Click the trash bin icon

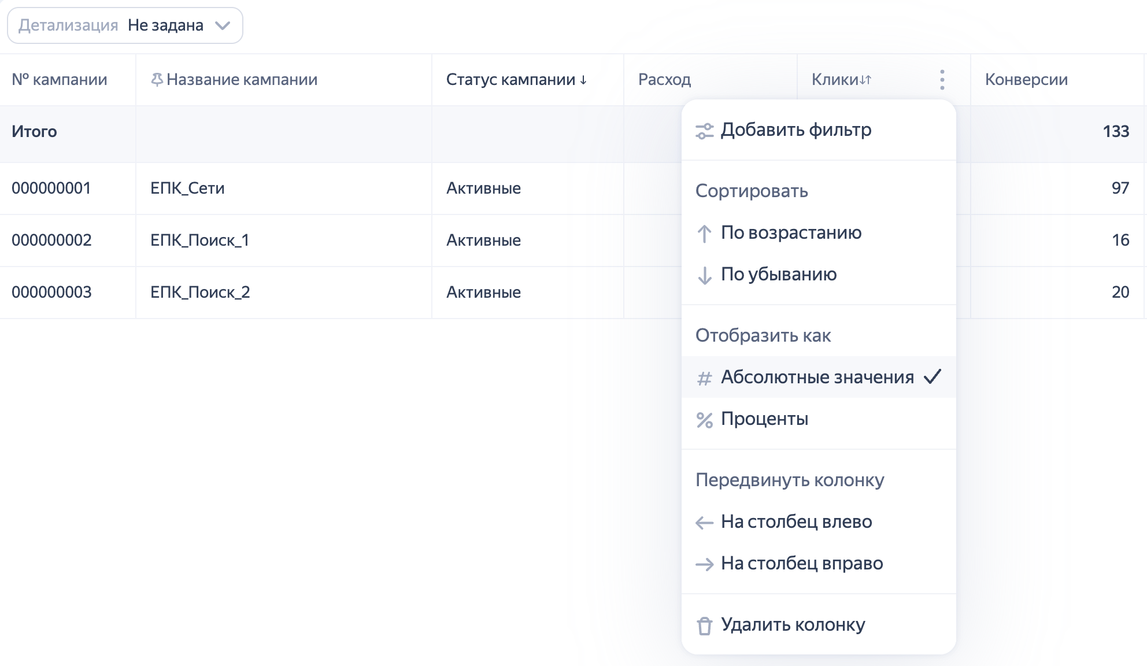click(704, 626)
